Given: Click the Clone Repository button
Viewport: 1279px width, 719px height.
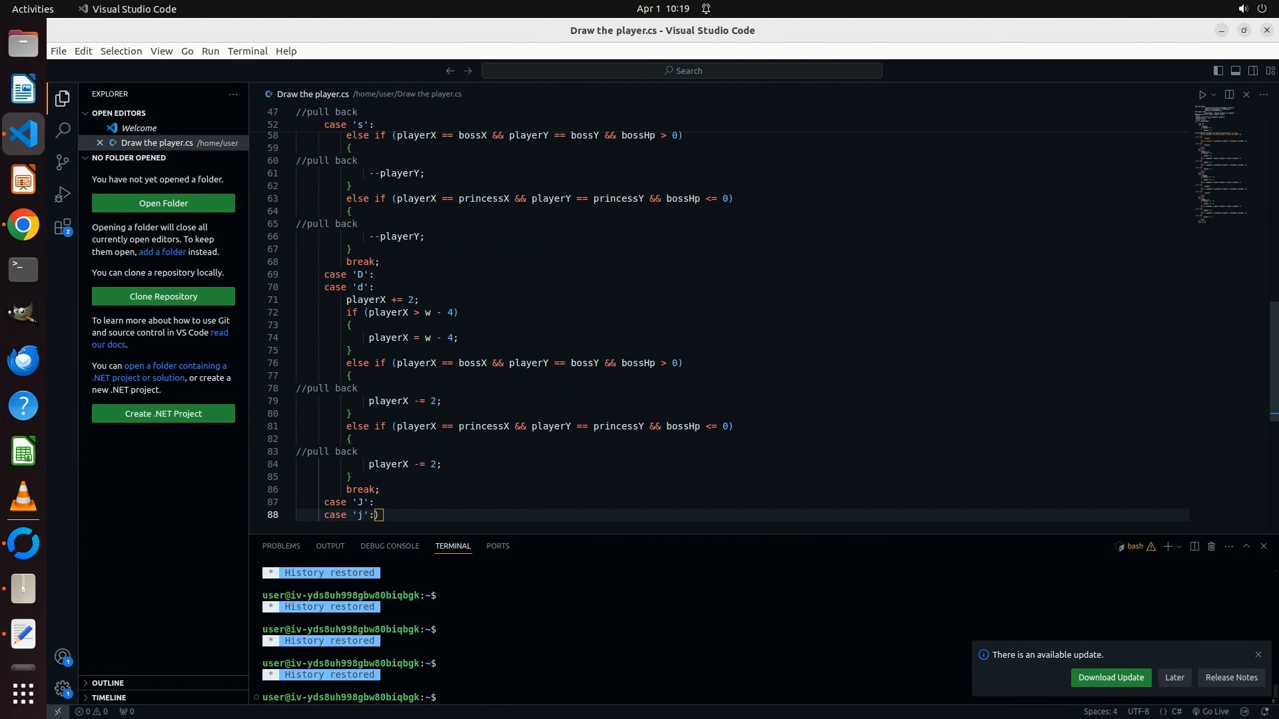Looking at the screenshot, I should (163, 297).
